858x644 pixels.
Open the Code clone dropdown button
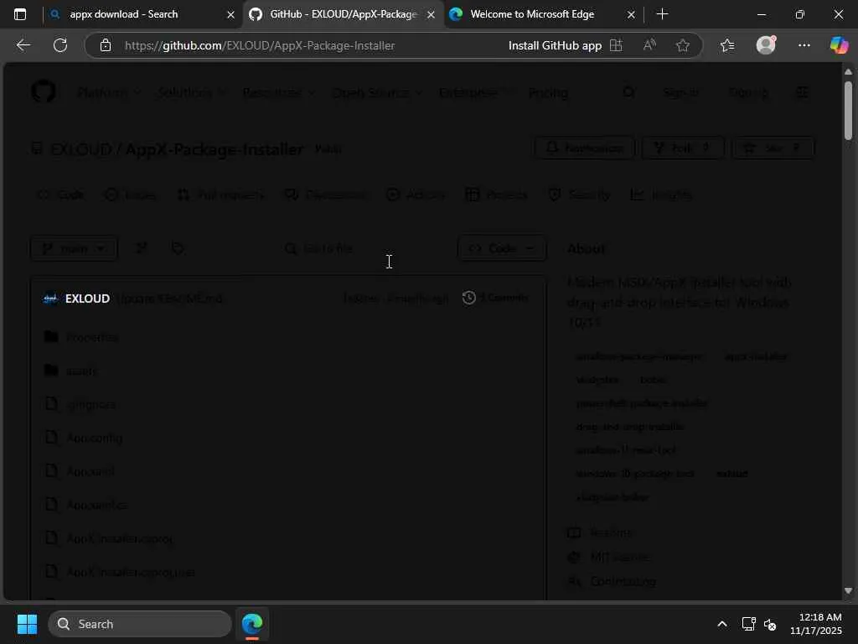(x=502, y=248)
